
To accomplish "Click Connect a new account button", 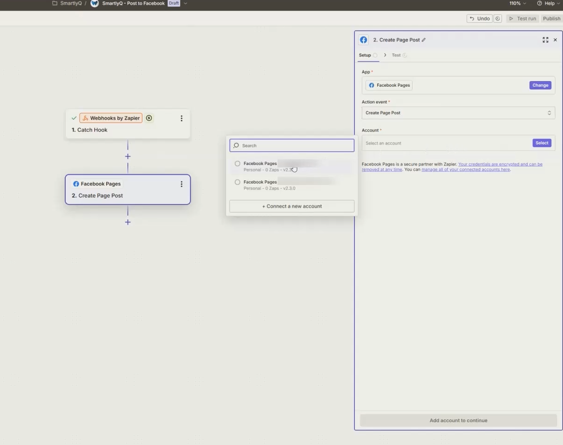I will click(x=292, y=206).
